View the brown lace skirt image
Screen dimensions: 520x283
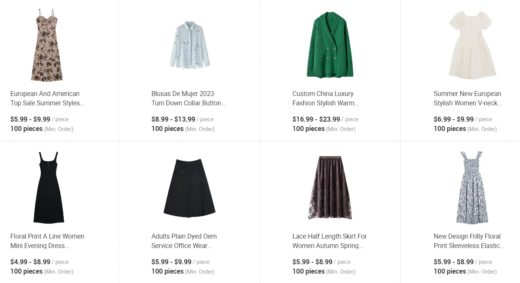click(x=330, y=187)
